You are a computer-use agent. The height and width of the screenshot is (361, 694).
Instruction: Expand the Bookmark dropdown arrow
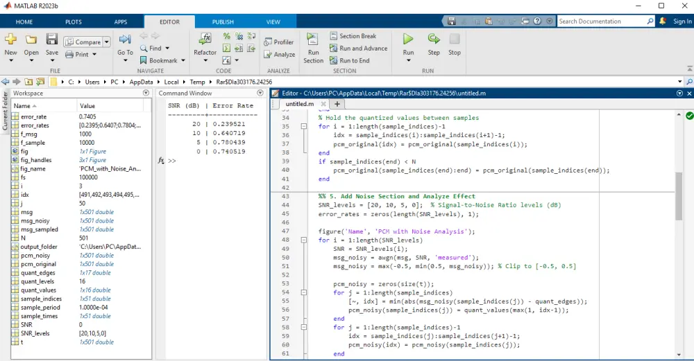183,60
